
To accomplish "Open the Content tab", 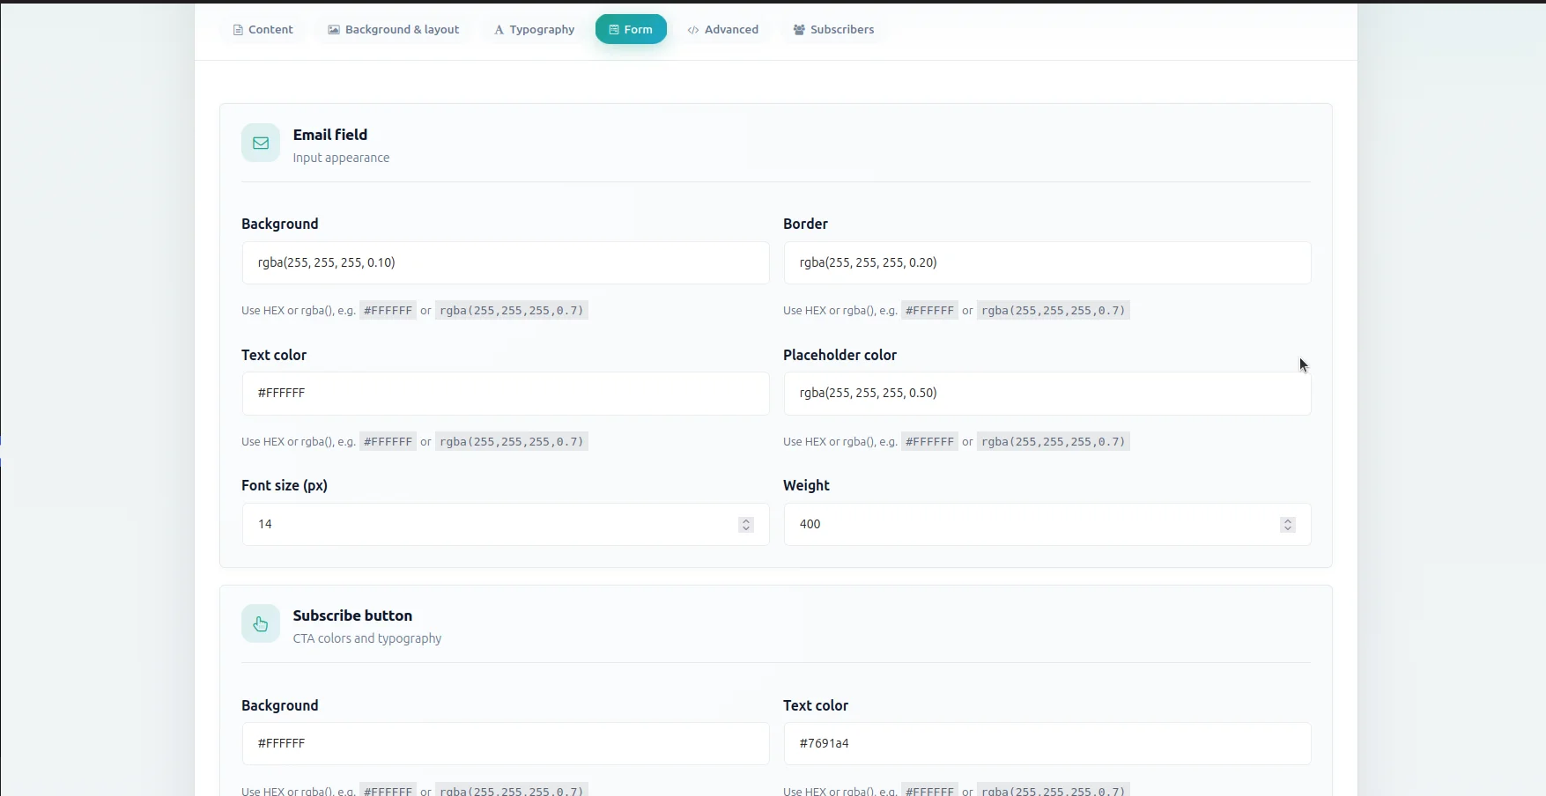I will pyautogui.click(x=263, y=29).
